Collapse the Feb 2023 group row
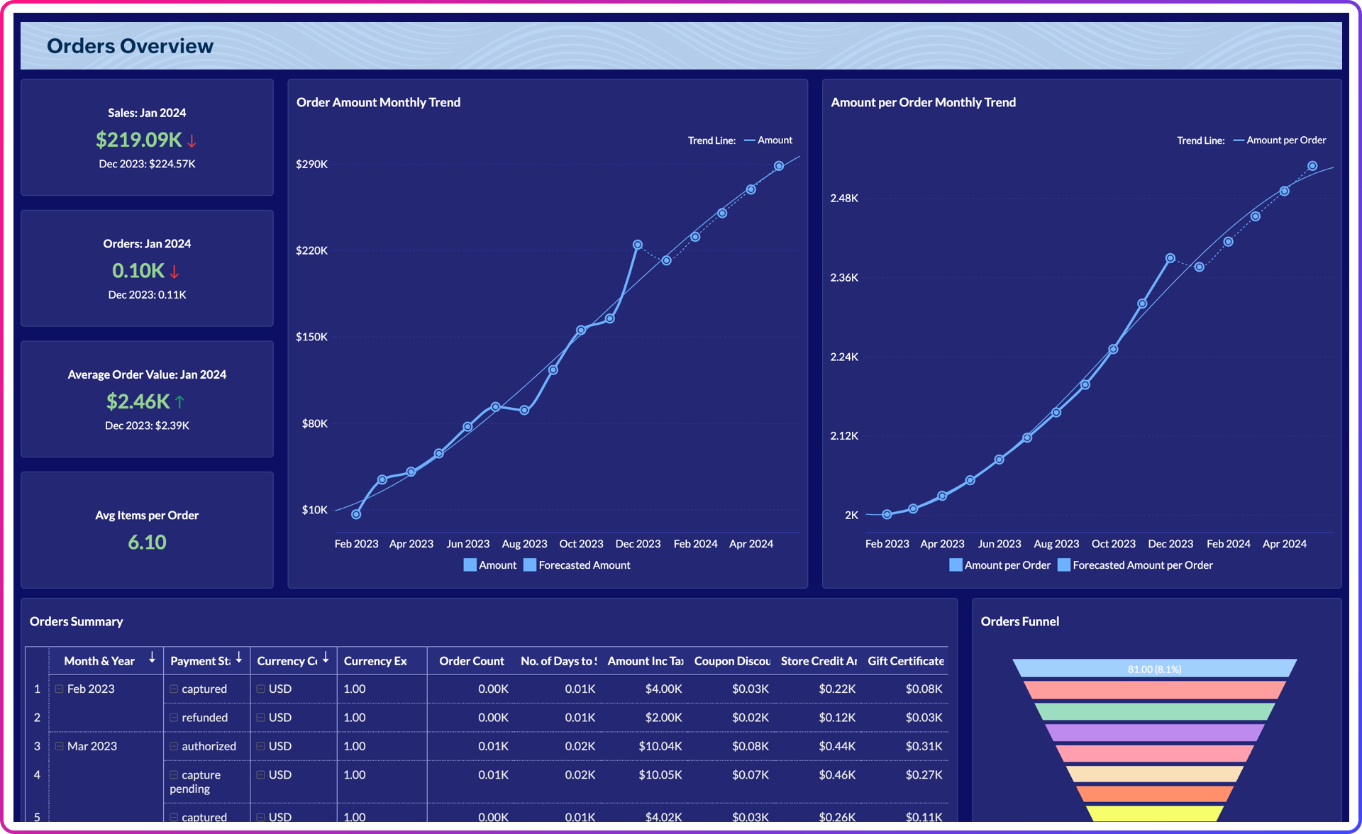Viewport: 1362px width, 834px height. click(x=59, y=689)
